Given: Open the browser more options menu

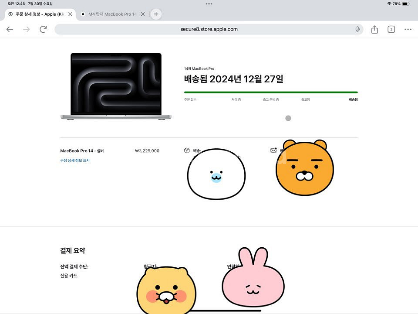Looking at the screenshot, I should click(408, 29).
